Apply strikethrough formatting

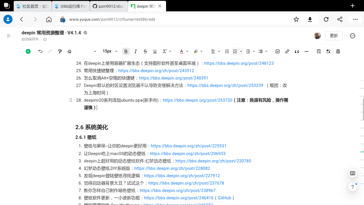click(x=145, y=51)
